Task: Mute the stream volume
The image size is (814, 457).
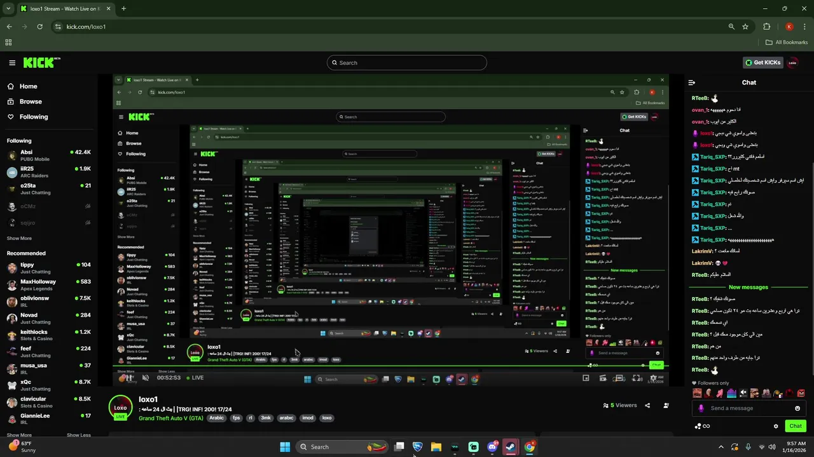Action: [x=146, y=378]
